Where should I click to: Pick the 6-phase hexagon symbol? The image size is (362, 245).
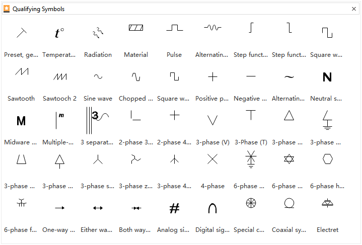coord(328,159)
